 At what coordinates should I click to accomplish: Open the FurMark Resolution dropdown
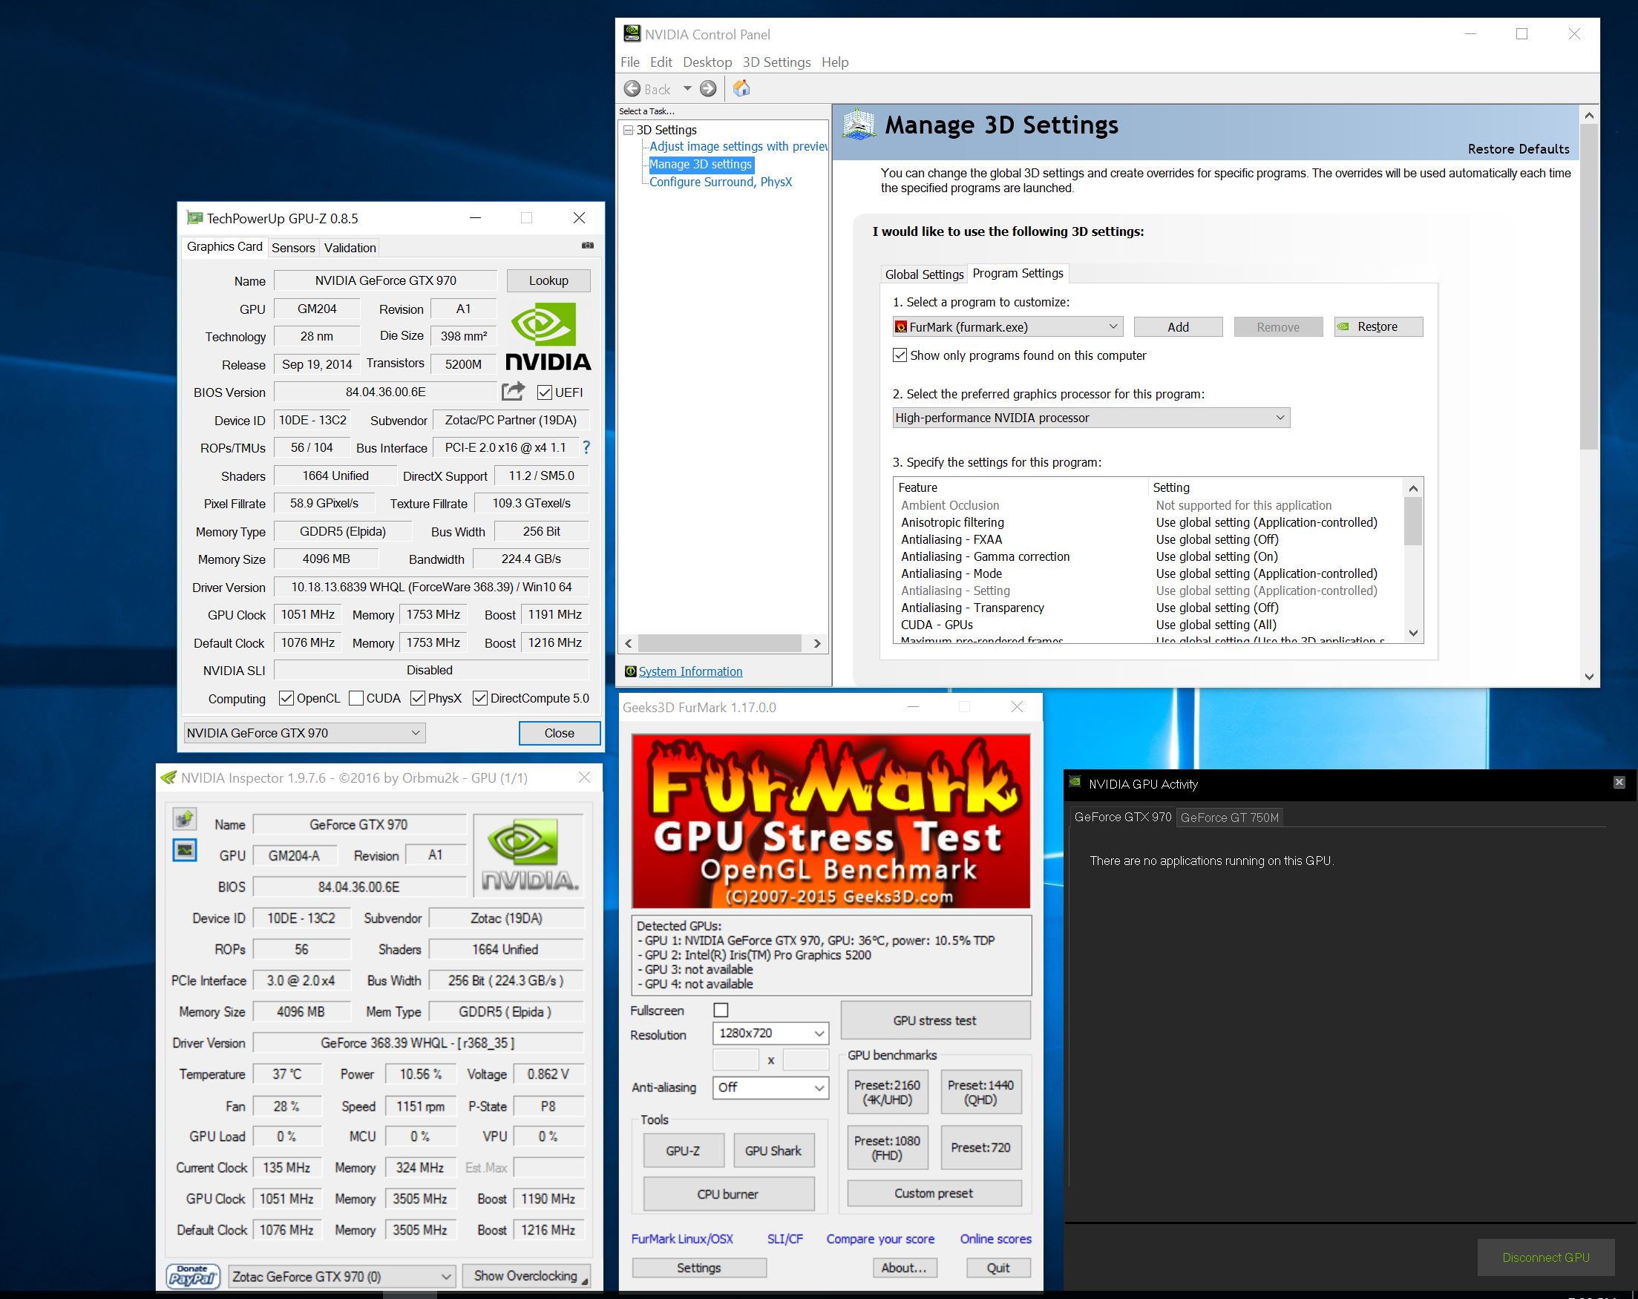(x=770, y=1033)
